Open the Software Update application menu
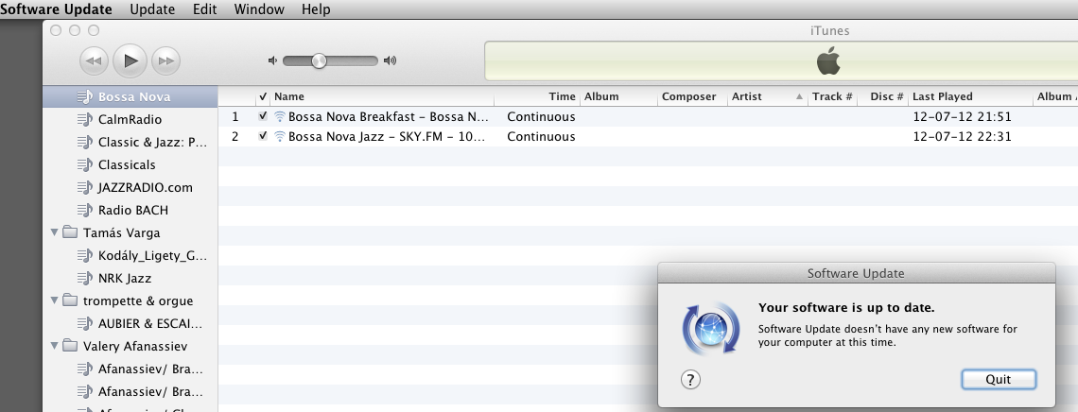The height and width of the screenshot is (412, 1078). click(x=56, y=9)
